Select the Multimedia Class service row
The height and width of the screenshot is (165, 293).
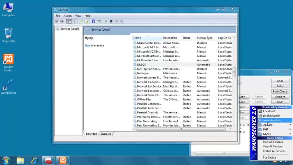click(x=182, y=60)
